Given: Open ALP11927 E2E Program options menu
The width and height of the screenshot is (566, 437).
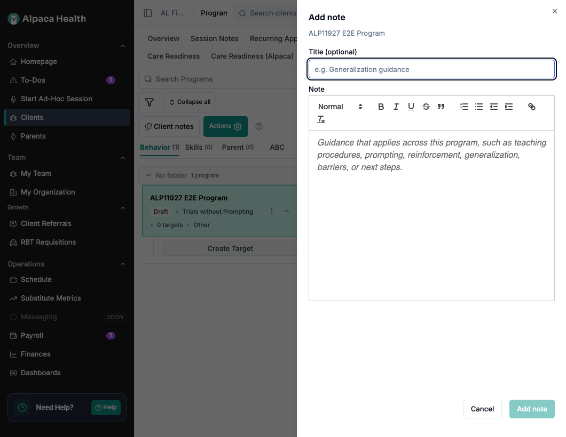Looking at the screenshot, I should coord(271,211).
